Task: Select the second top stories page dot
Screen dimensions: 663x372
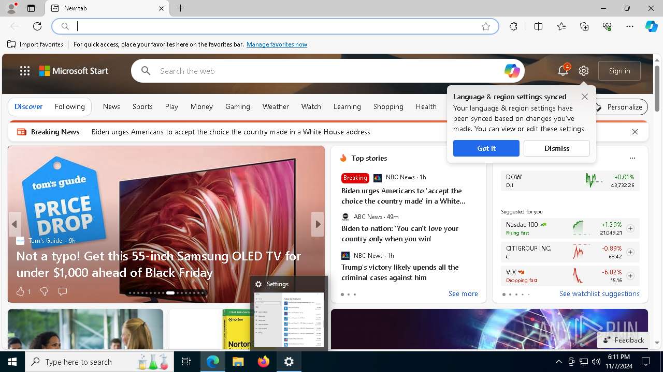Action: pyautogui.click(x=349, y=295)
